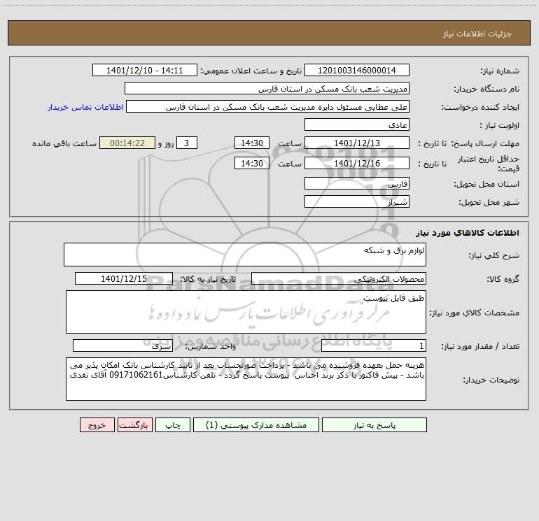The height and width of the screenshot is (521, 539).
Task: Click the label 'واحد شمارش:'
Action: point(211,347)
